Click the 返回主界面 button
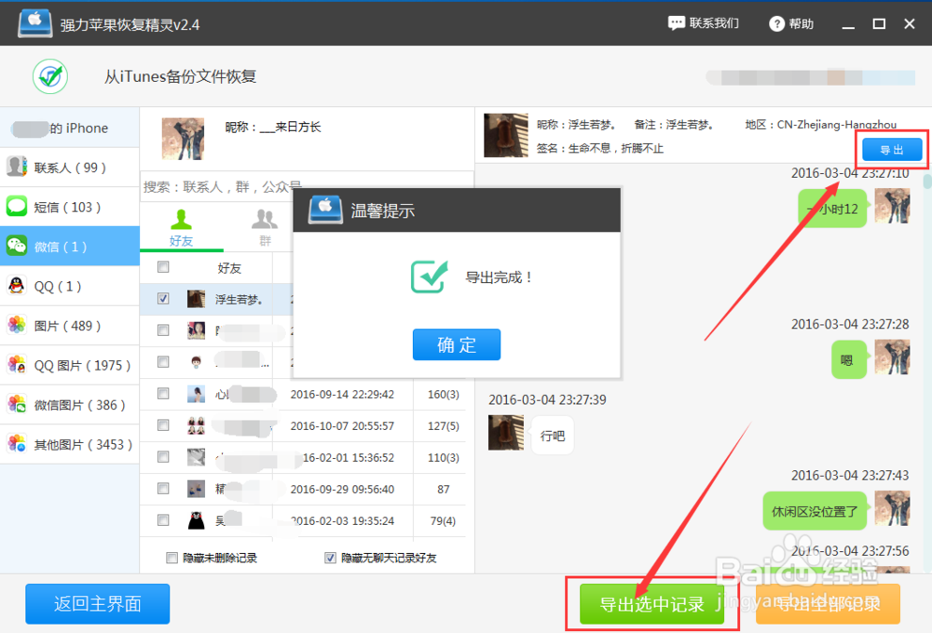The width and height of the screenshot is (932, 633). click(97, 603)
